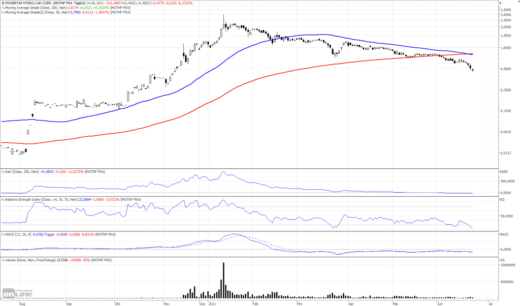Image resolution: width=520 pixels, height=306 pixels.
Task: Click the 200-day average value 0,8174
Action: click(x=73, y=8)
